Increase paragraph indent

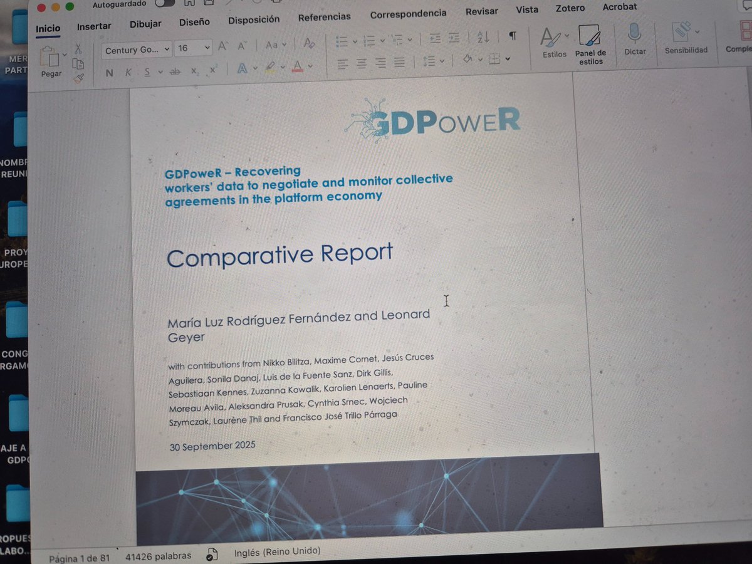pos(454,38)
